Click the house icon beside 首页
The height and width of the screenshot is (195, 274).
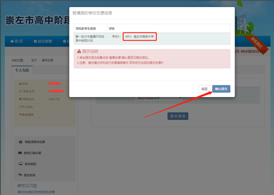(12, 41)
